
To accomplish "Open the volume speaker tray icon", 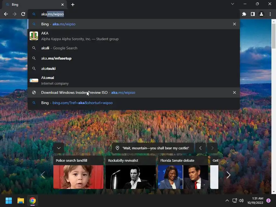I will pos(241,201).
